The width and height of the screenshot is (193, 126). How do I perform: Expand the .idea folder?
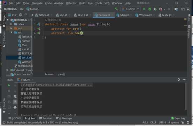[x=11, y=24]
